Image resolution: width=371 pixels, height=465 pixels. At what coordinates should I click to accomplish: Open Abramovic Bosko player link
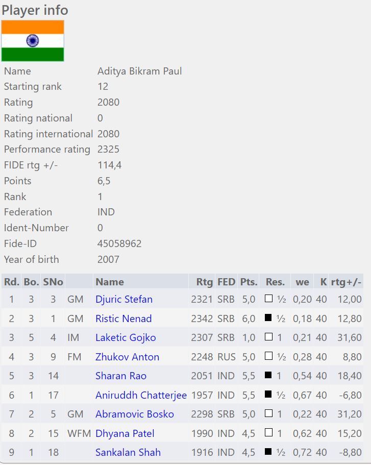[135, 414]
